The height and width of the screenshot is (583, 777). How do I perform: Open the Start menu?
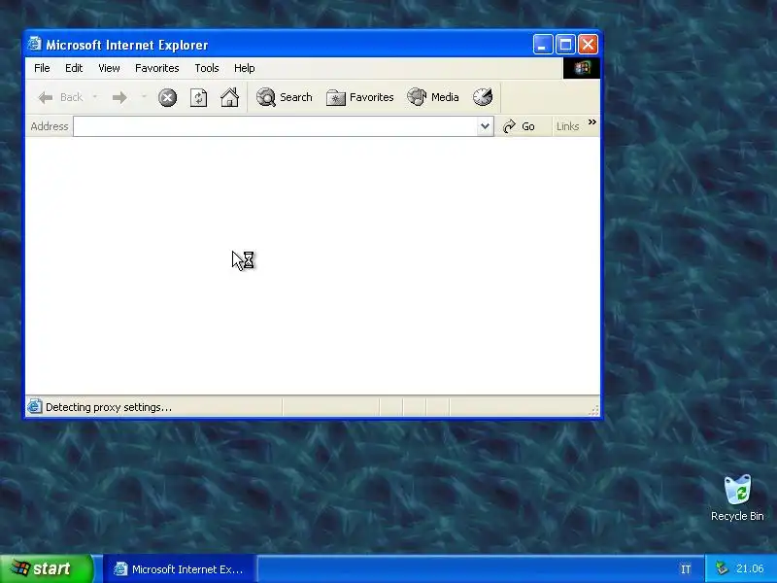point(46,568)
